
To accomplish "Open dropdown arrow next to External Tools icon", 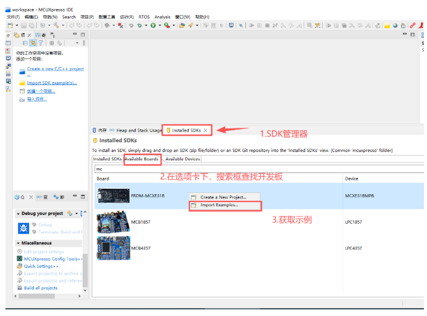I will [x=174, y=25].
